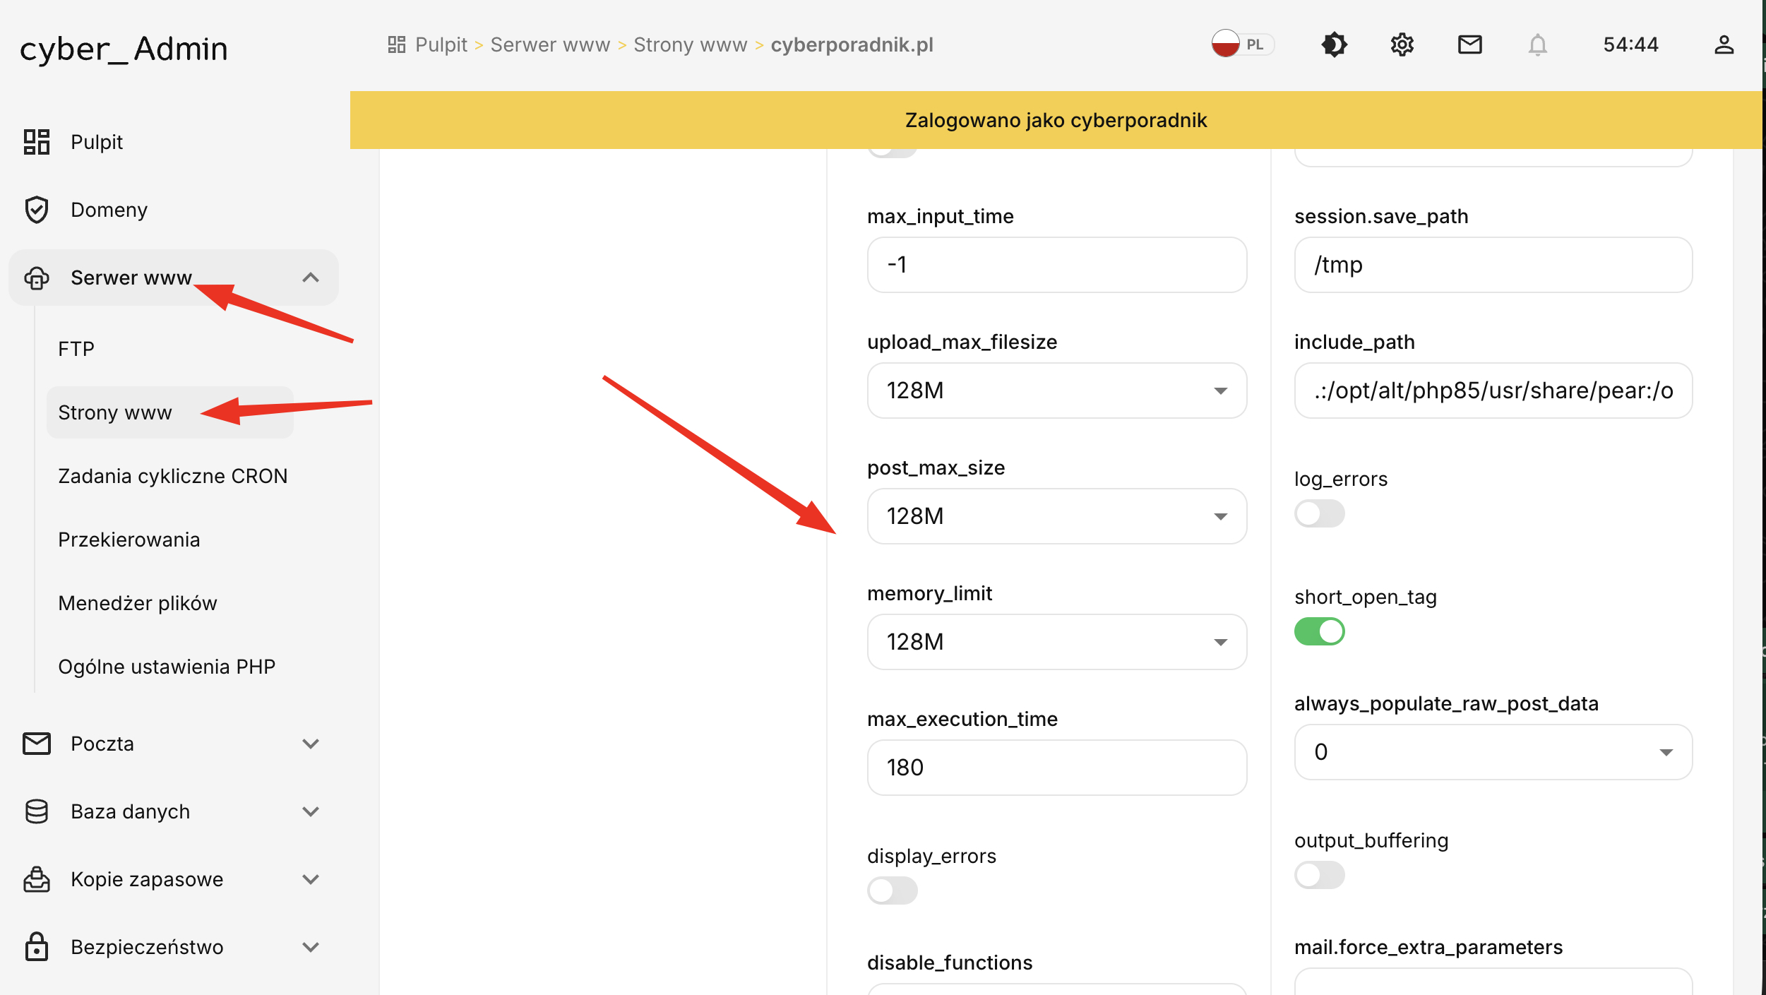Expand the Baza danych menu chevron
Screen dimensions: 1766x995
(311, 811)
